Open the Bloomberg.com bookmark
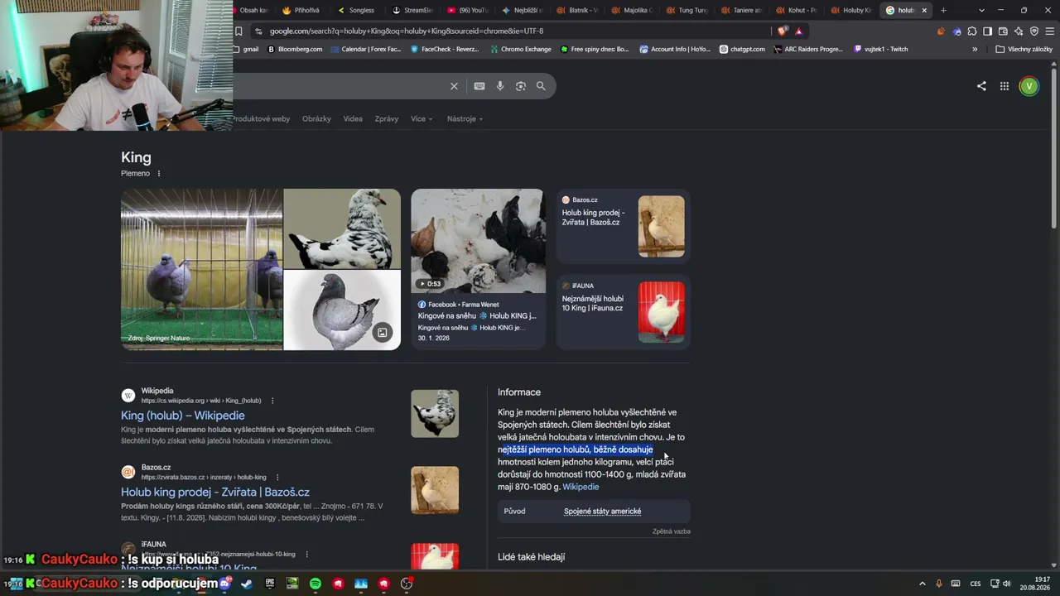This screenshot has width=1060, height=596. coord(295,49)
